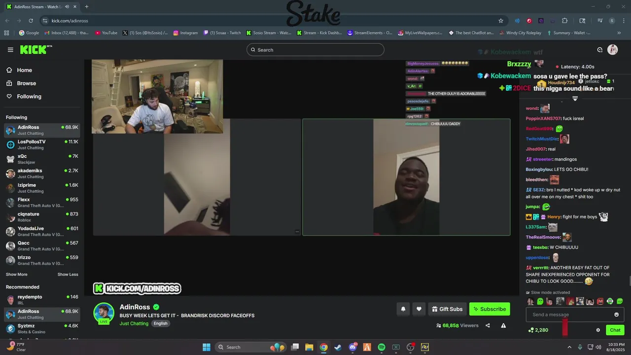This screenshot has height=355, width=631.
Task: Click the Kick logo in header
Action: [x=36, y=49]
